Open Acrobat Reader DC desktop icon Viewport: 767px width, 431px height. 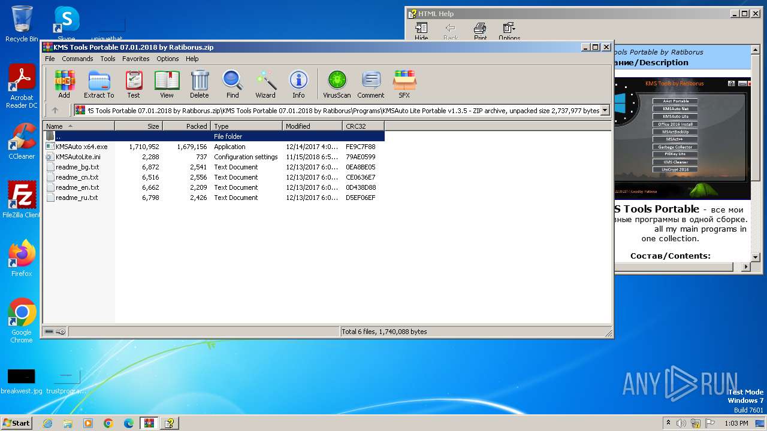22,87
